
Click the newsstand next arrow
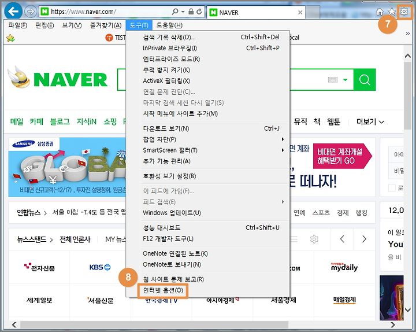(x=364, y=239)
